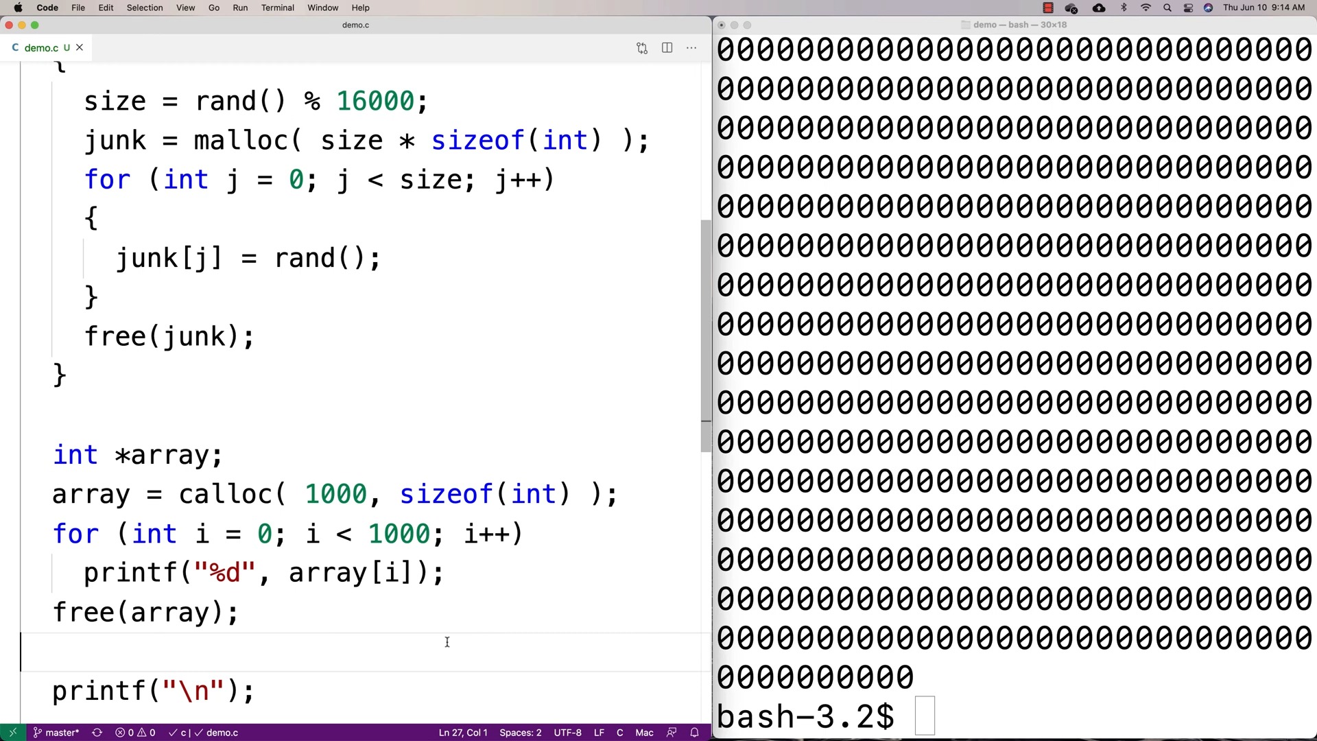
Task: Select language mode C
Action: [x=619, y=732]
